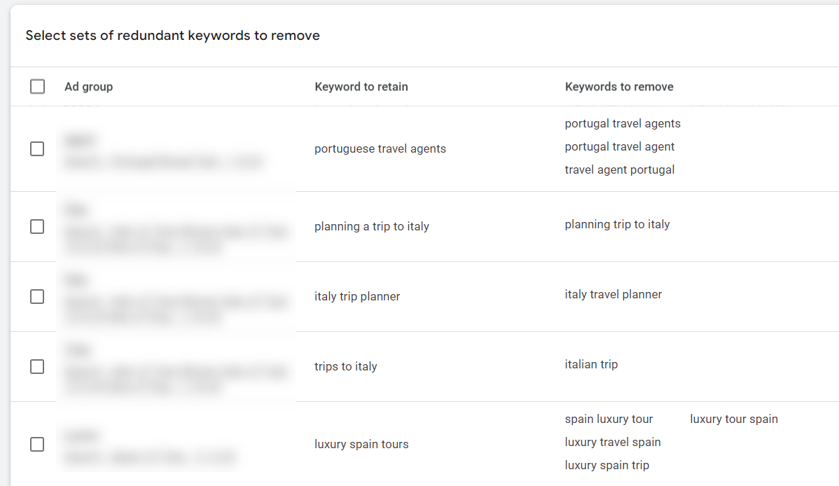Image resolution: width=839 pixels, height=486 pixels.
Task: Tick the select-all checkbox in the header
Action: 38,87
